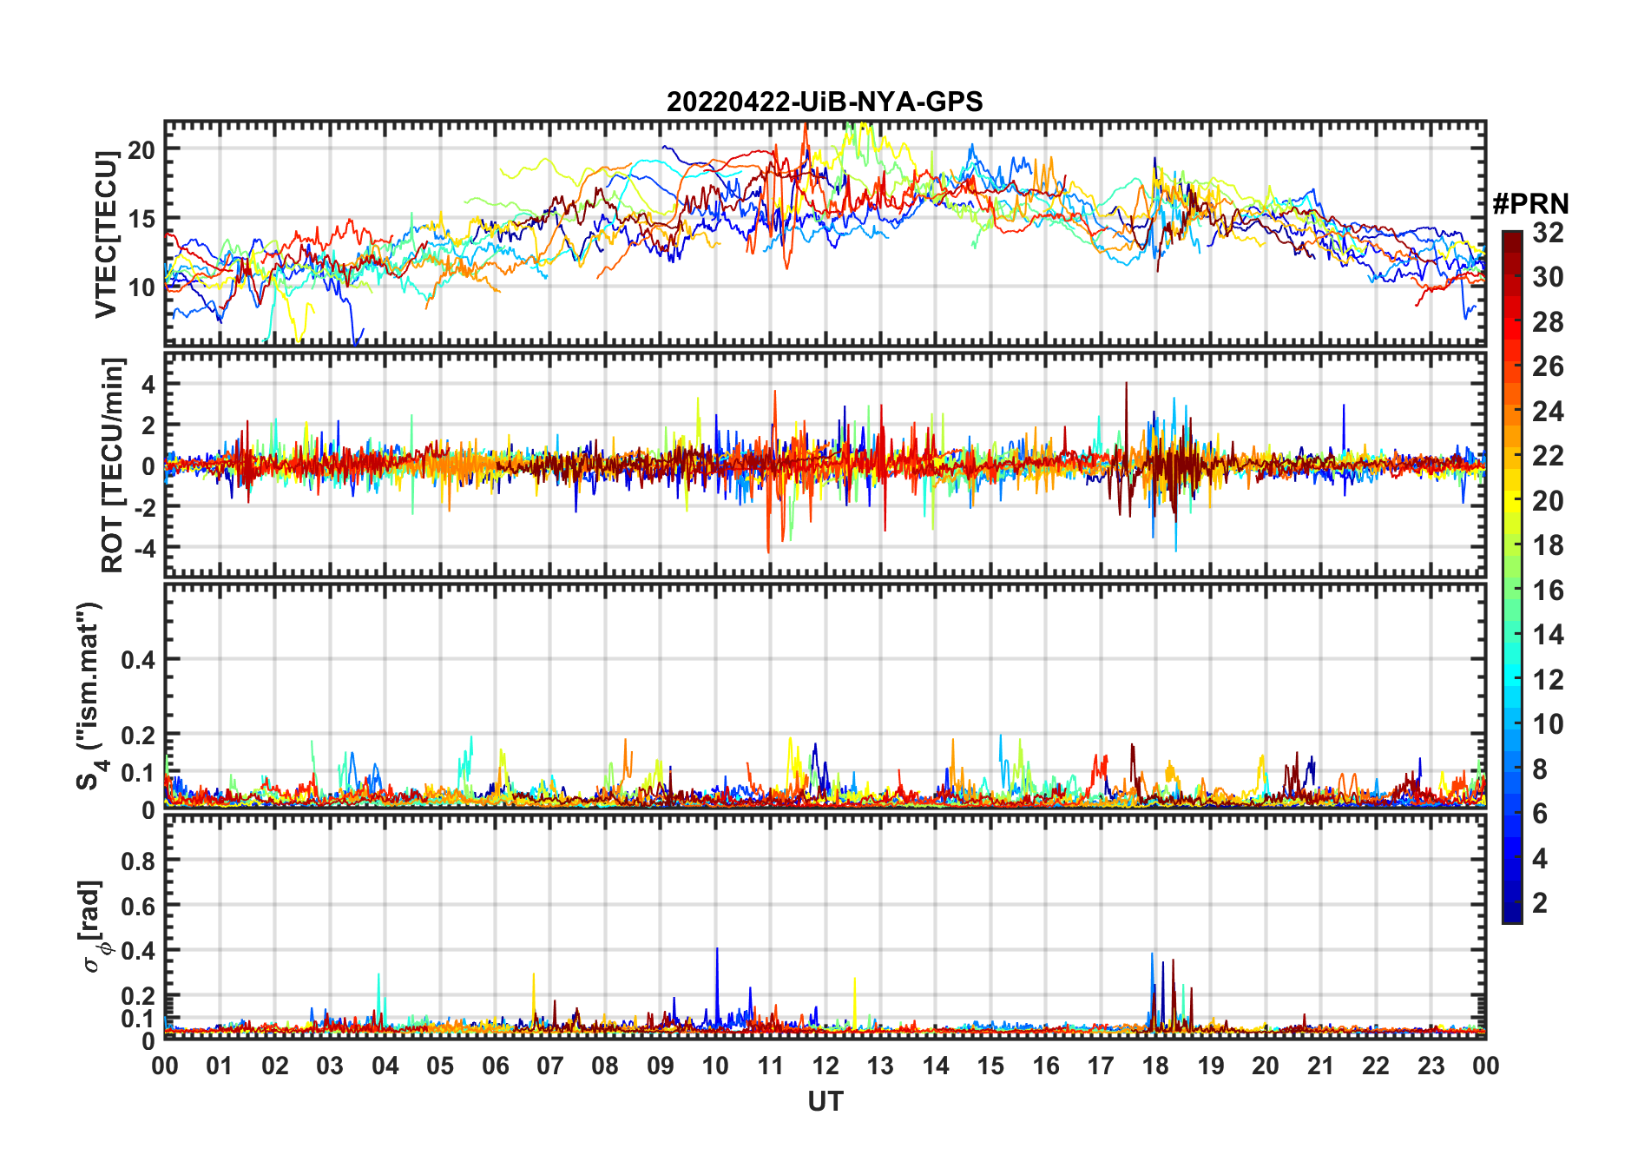The width and height of the screenshot is (1651, 1155).
Task: Click UT axis tick label 03
Action: (330, 1066)
